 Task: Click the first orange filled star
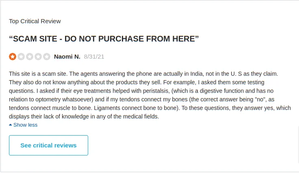(x=13, y=57)
